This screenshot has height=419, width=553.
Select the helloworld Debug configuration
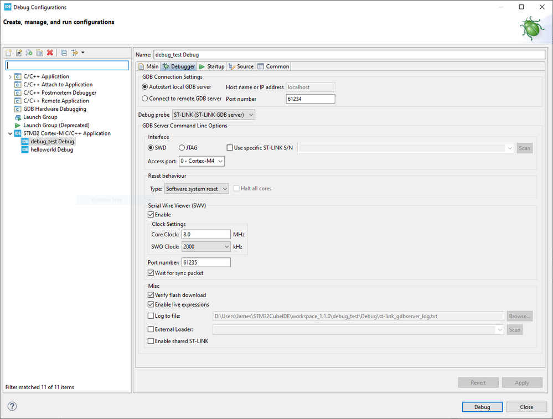(52, 149)
